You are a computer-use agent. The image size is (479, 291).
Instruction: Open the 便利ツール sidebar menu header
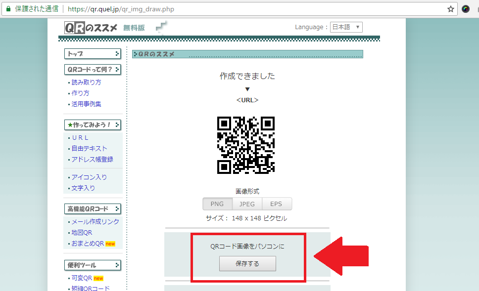point(93,265)
